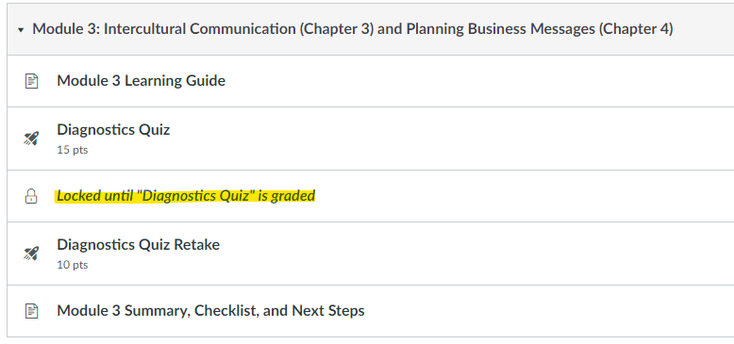Select the highlighted 'Locked until Diagnostics Quiz is graded' text

coord(186,196)
